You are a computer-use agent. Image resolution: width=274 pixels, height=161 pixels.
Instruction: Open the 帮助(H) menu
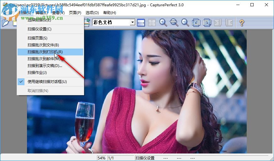tap(110, 13)
